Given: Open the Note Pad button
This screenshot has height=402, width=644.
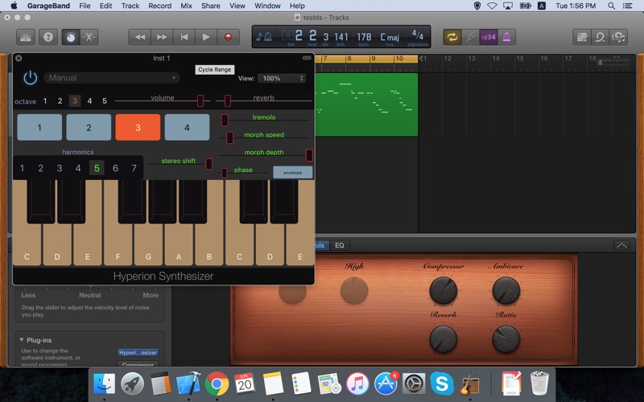Looking at the screenshot, I should click(x=582, y=37).
